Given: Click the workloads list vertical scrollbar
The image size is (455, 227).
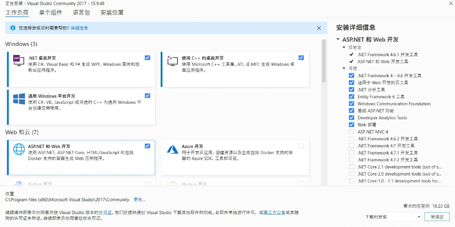Looking at the screenshot, I should tap(324, 61).
